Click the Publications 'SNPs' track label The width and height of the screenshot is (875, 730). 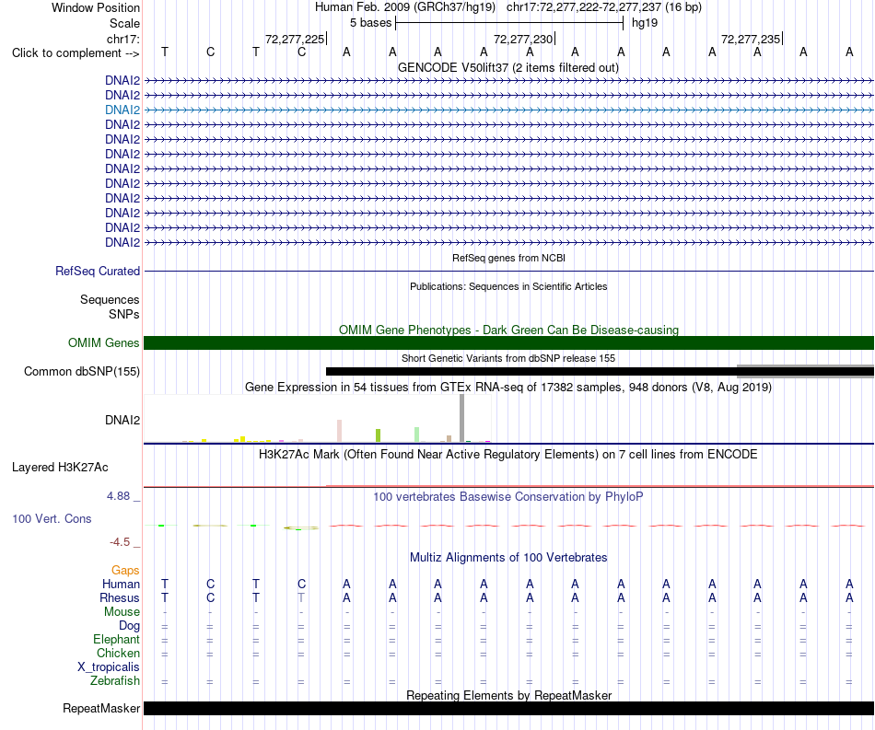[124, 314]
